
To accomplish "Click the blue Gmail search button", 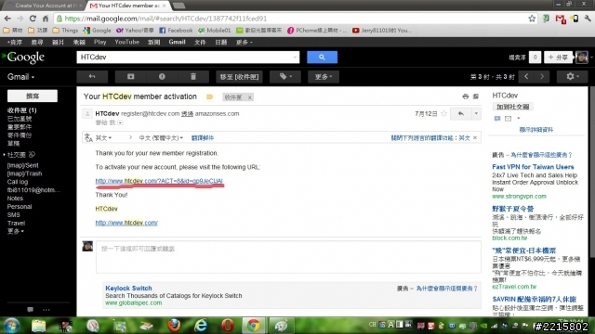I will 322,58.
